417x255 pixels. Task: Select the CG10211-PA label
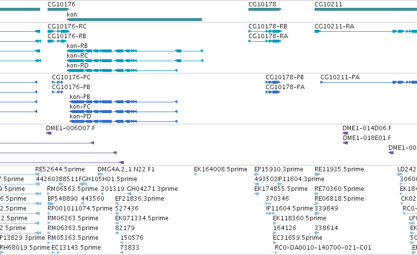coord(340,77)
